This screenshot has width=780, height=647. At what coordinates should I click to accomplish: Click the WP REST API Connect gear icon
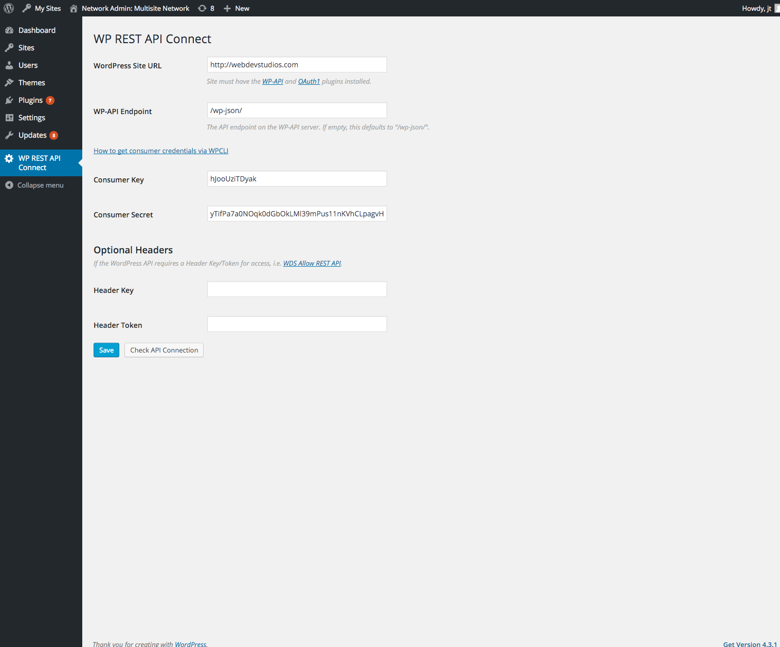coord(9,158)
